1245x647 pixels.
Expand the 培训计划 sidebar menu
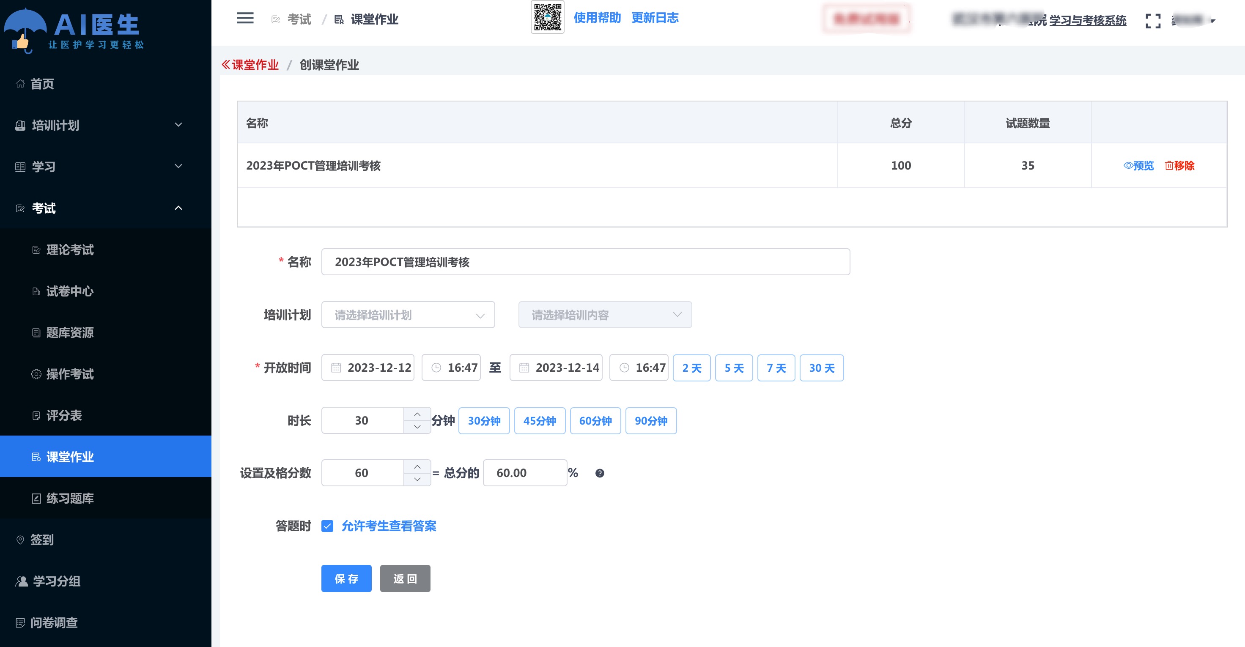106,125
